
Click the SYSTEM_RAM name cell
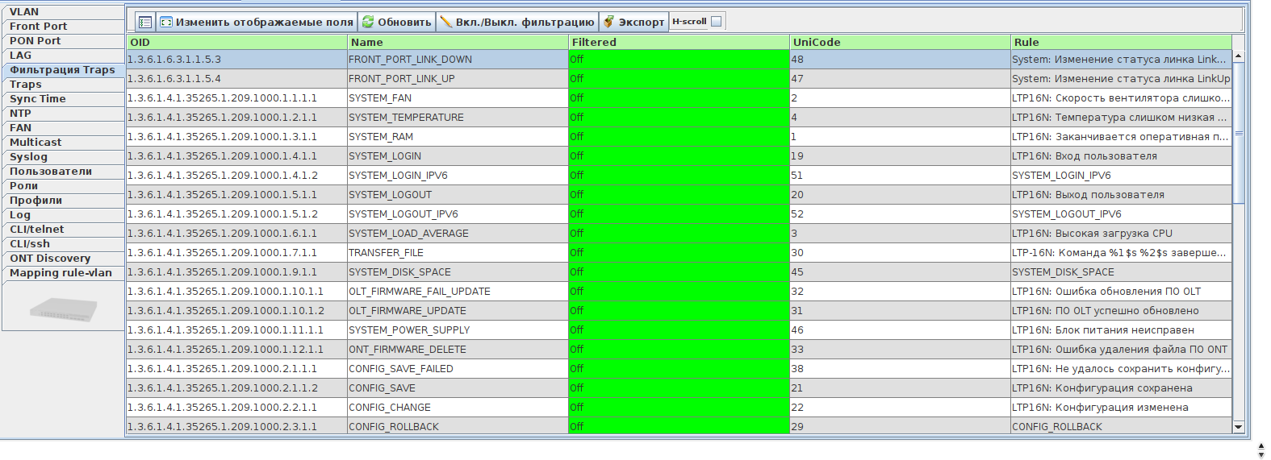[458, 137]
